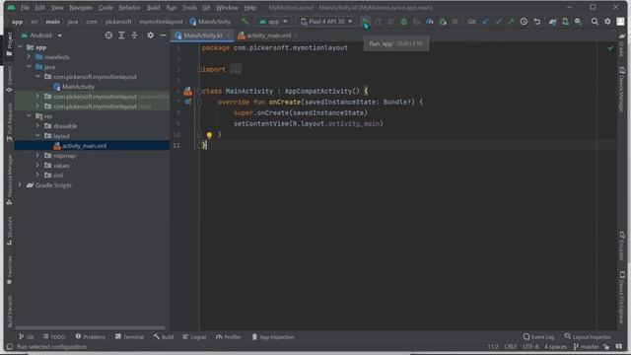Click the CRLF line separator indicator

point(511,347)
